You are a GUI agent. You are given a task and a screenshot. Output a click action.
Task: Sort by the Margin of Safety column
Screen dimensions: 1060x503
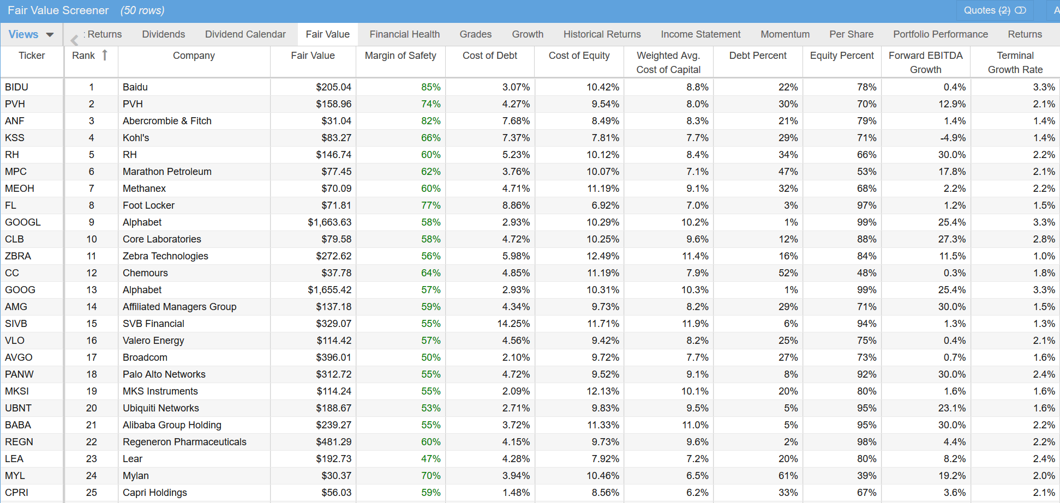(x=400, y=56)
